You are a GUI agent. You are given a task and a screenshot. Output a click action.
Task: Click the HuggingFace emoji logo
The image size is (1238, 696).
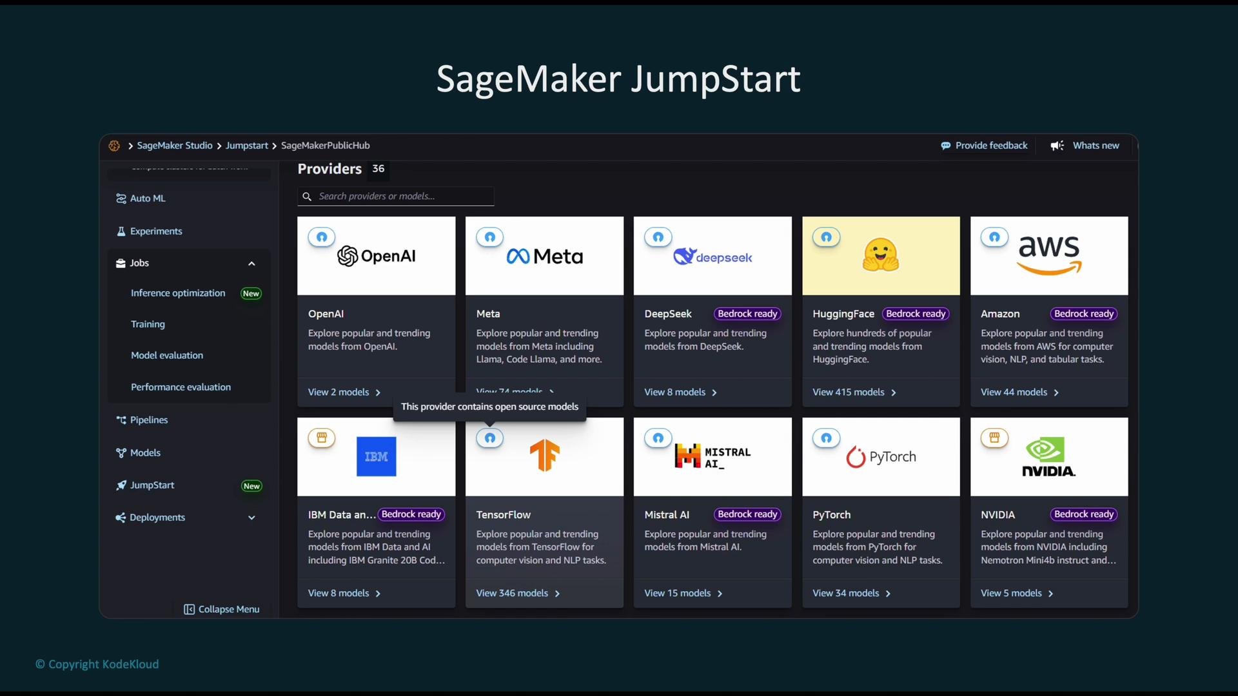point(881,255)
